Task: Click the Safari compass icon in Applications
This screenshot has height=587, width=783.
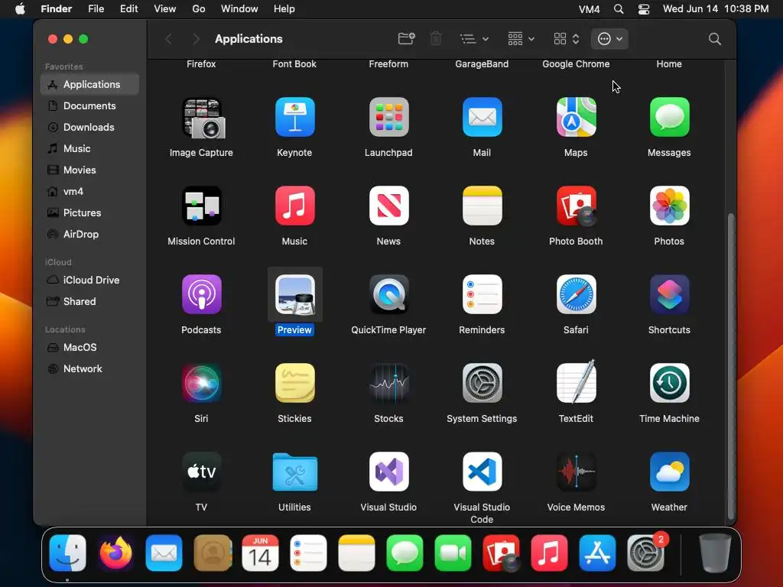Action: point(576,294)
